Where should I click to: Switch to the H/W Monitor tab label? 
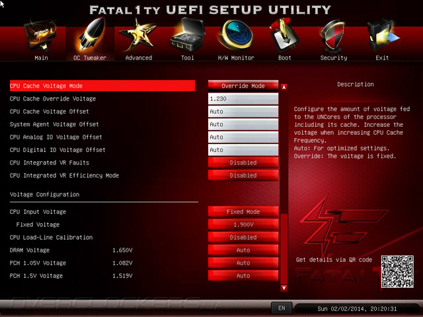236,58
